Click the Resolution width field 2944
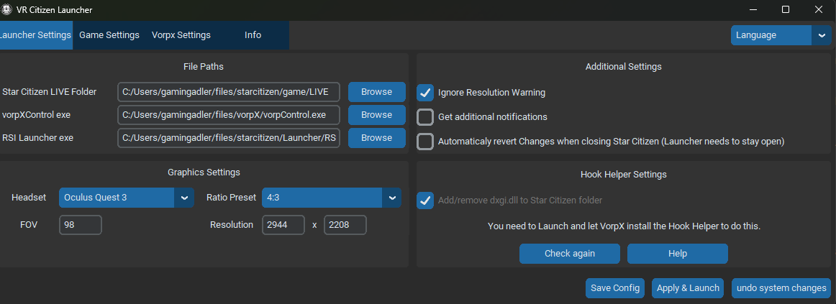Viewport: 836px width, 304px height. coord(283,225)
